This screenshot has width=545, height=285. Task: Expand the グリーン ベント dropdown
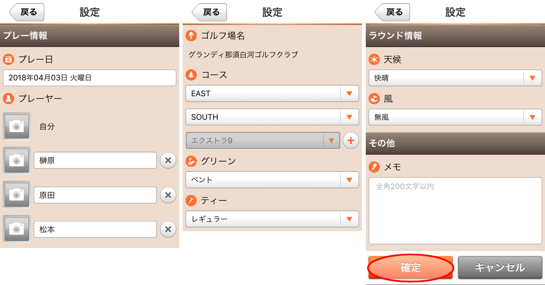coord(272,180)
